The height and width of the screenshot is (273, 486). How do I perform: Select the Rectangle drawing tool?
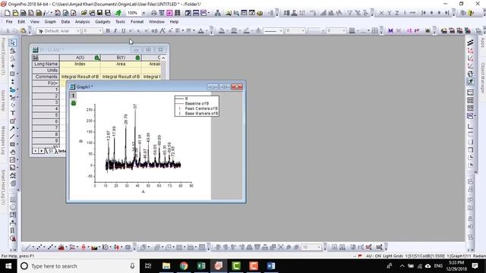pyautogui.click(x=12, y=144)
